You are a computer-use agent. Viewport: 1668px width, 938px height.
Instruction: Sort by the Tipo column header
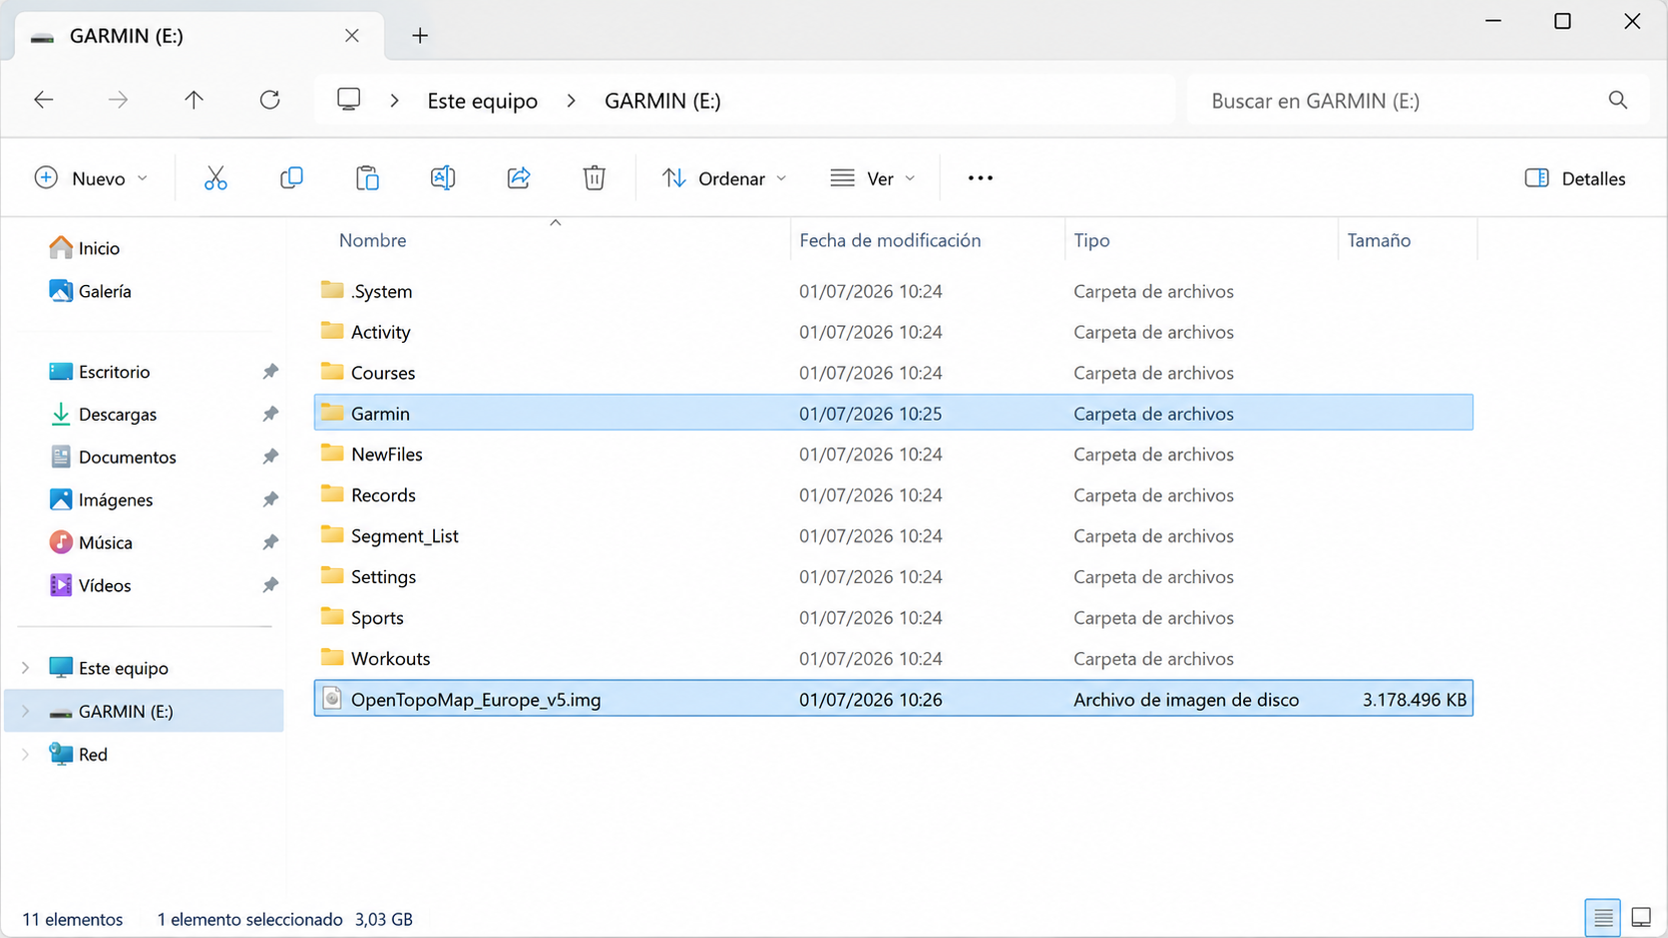1091,240
